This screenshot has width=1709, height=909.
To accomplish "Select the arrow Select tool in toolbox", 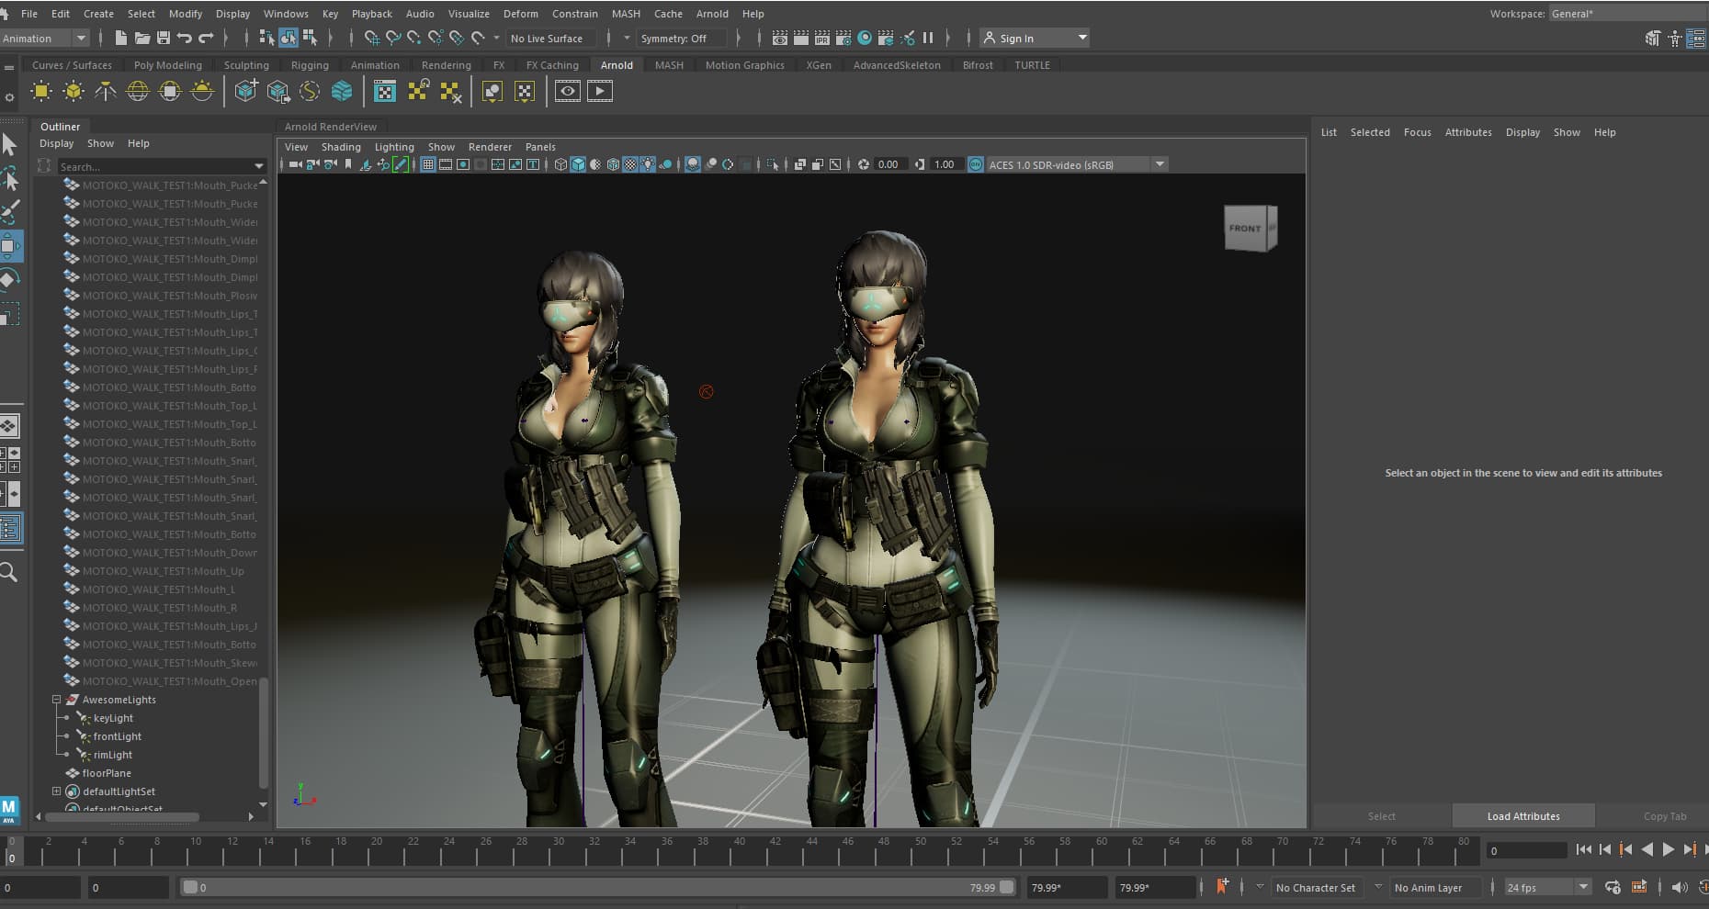I will coord(10,145).
